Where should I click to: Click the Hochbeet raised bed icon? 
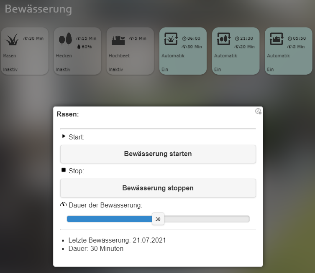point(118,40)
